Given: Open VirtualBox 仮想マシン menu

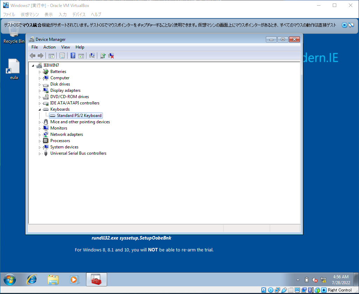Looking at the screenshot, I should 30,14.
